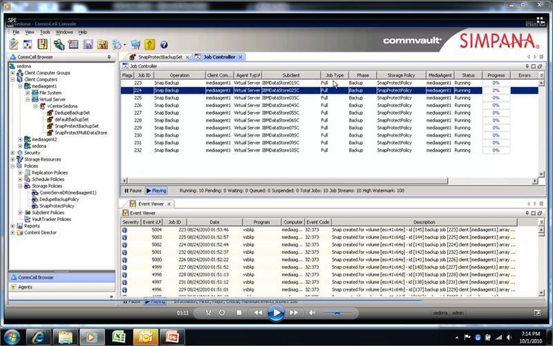Click the disc-with-clock toolbar icon
The image size is (553, 346).
pos(116,45)
